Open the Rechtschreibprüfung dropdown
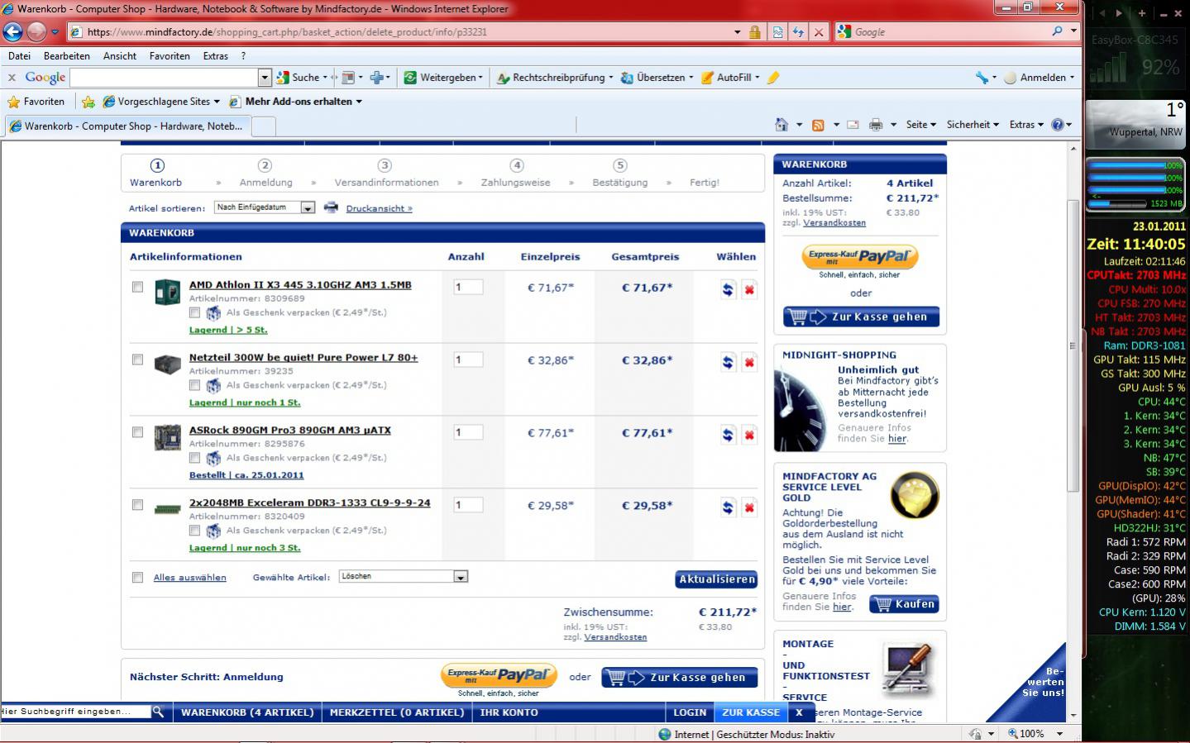Screen dimensions: 1190x743 [x=611, y=78]
